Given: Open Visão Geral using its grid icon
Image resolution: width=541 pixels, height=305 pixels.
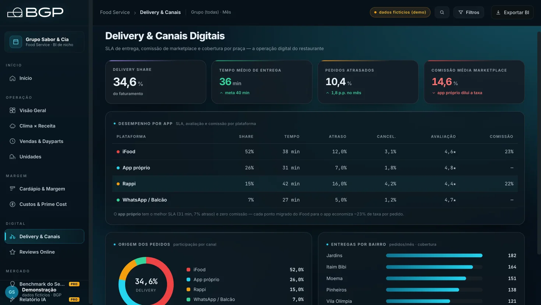Looking at the screenshot, I should pyautogui.click(x=13, y=110).
